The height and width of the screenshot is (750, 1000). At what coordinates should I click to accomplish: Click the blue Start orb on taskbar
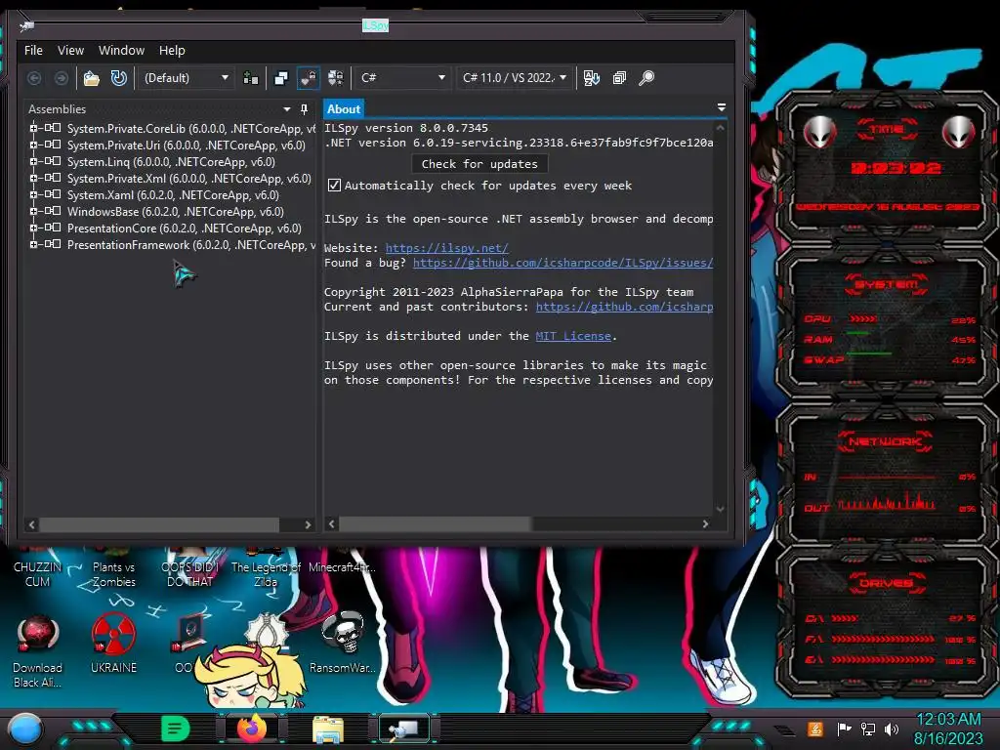point(25,729)
